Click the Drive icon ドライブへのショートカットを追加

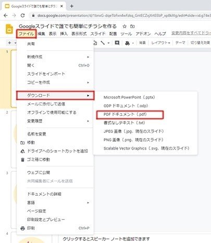coord(55,151)
